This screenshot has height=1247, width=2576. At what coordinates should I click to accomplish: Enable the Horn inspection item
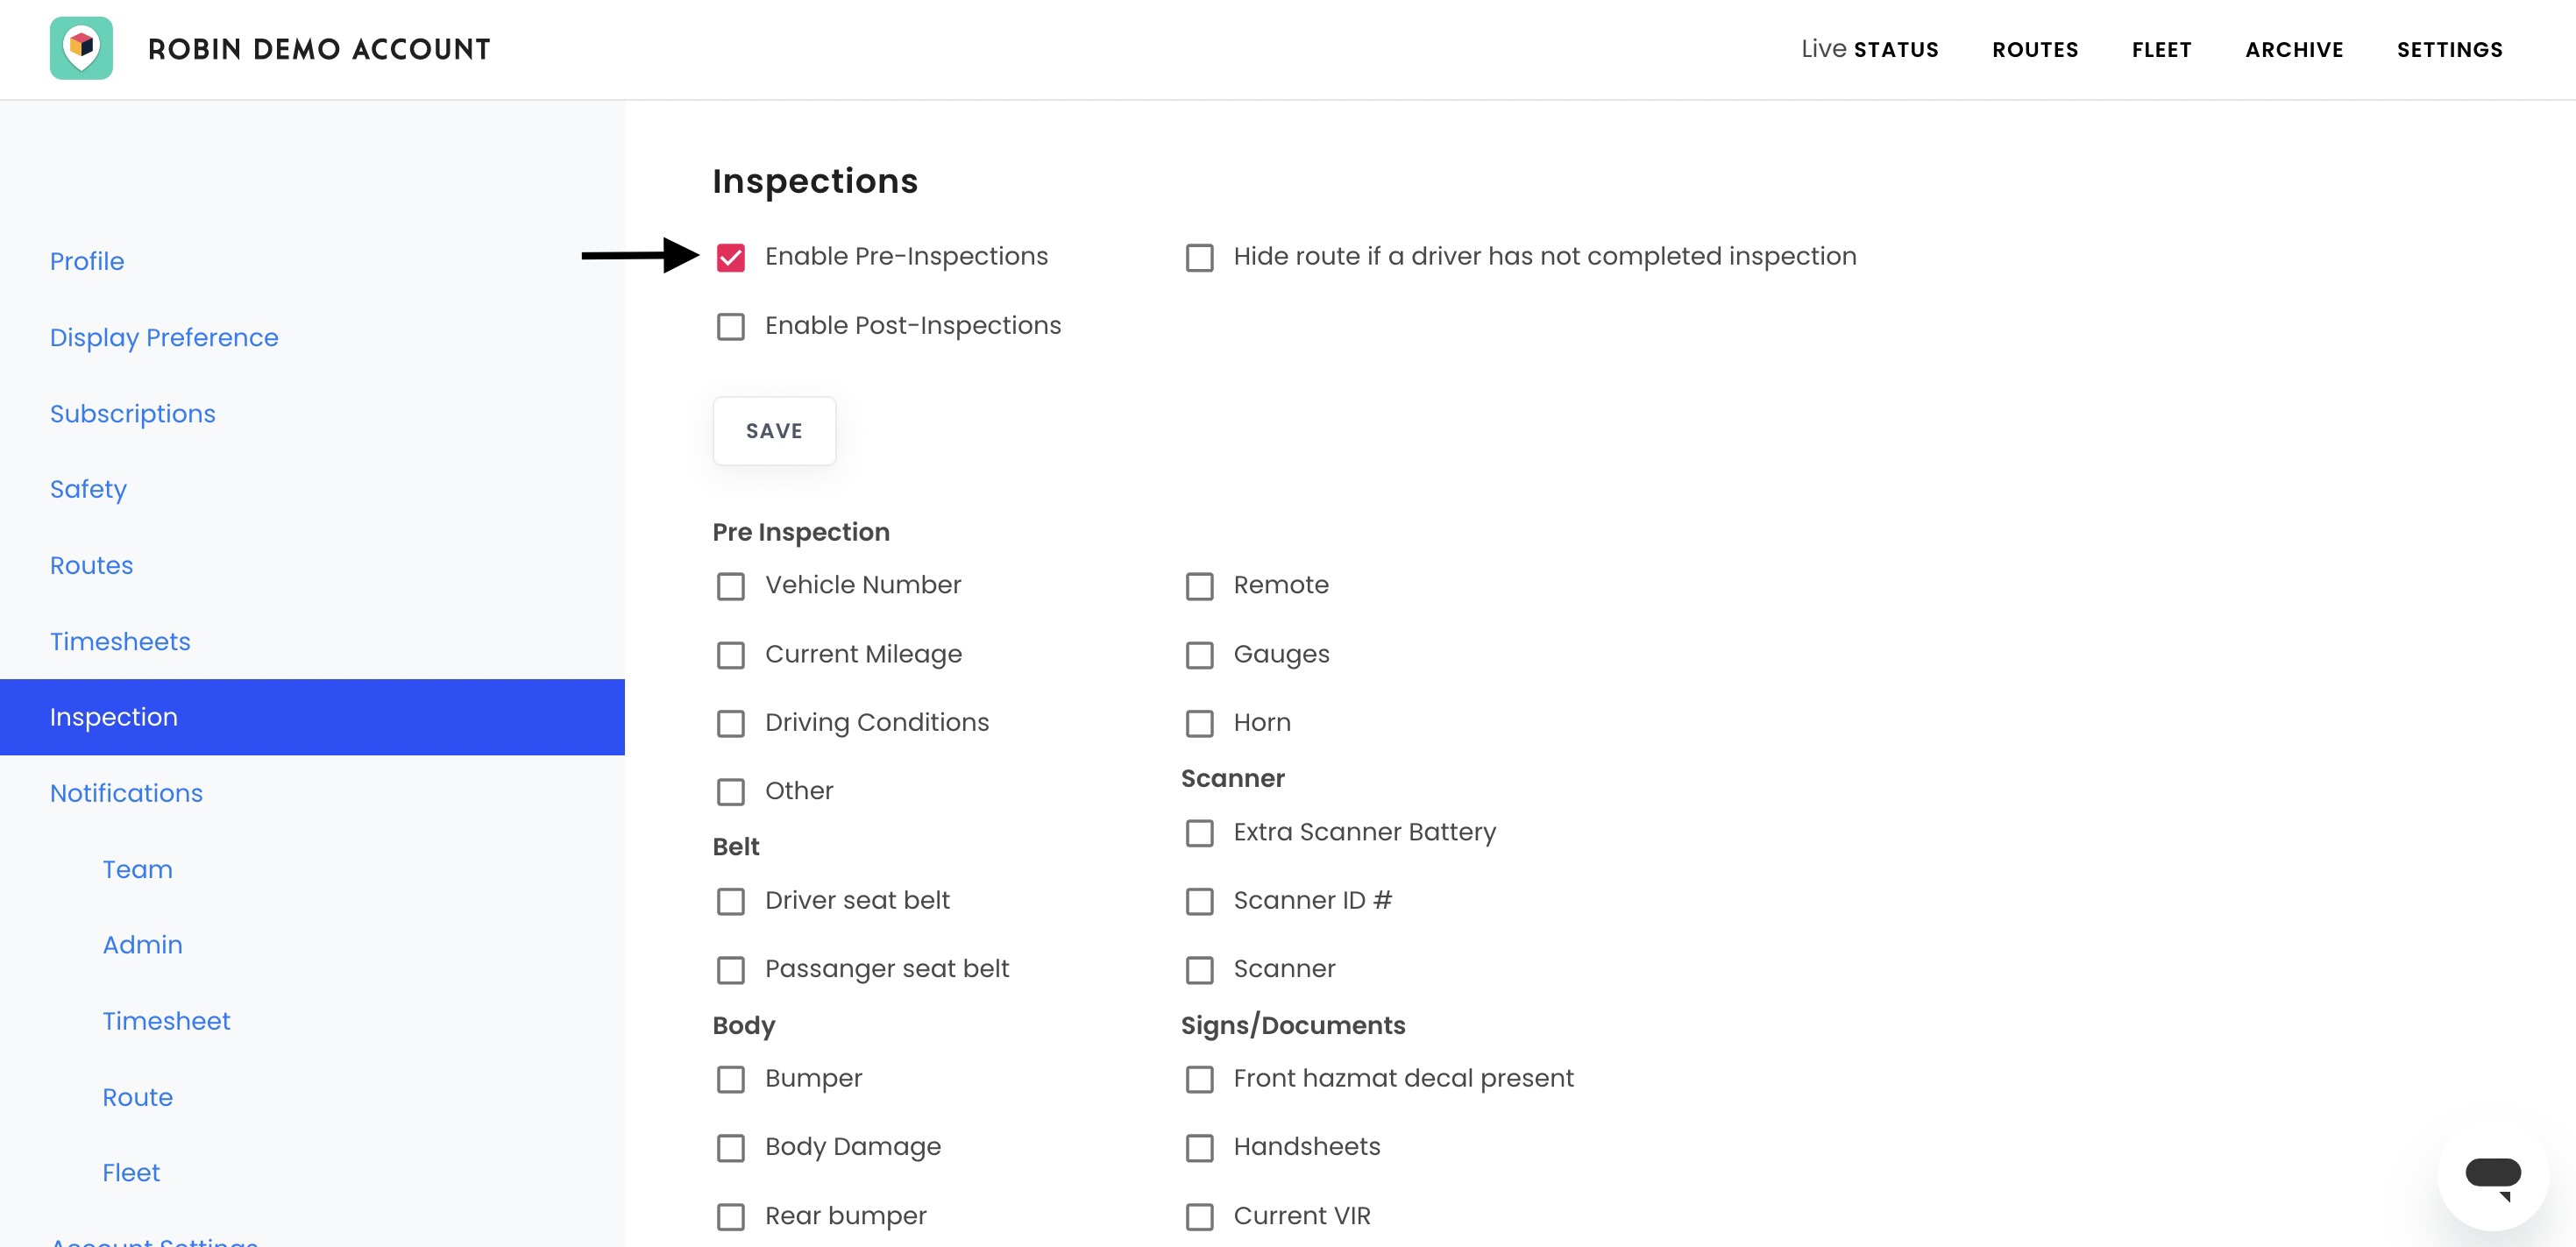1199,723
